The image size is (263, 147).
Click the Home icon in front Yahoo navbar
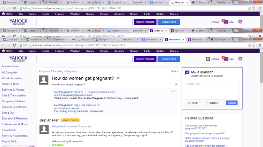(3, 51)
